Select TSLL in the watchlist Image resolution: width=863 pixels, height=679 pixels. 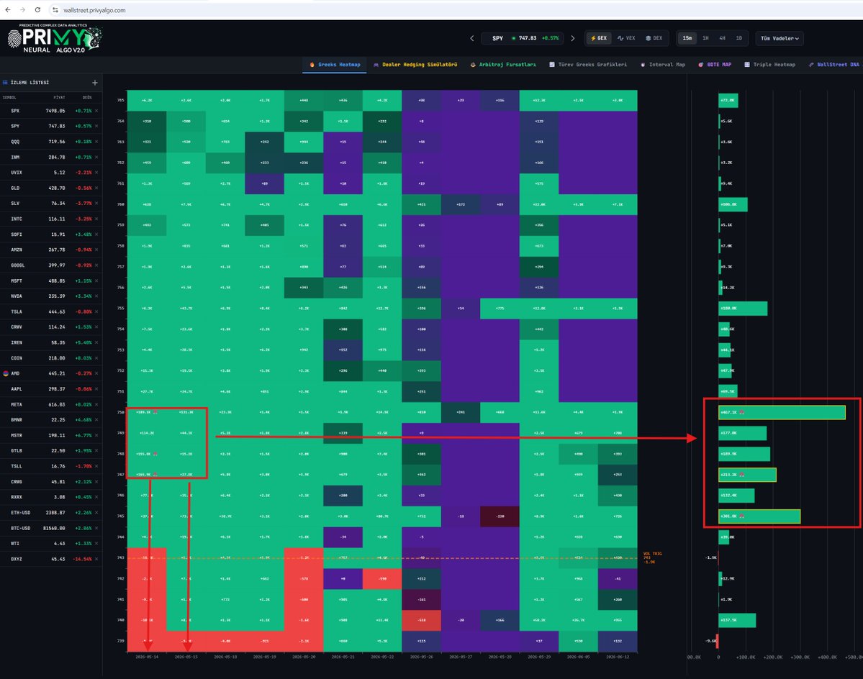pos(51,466)
